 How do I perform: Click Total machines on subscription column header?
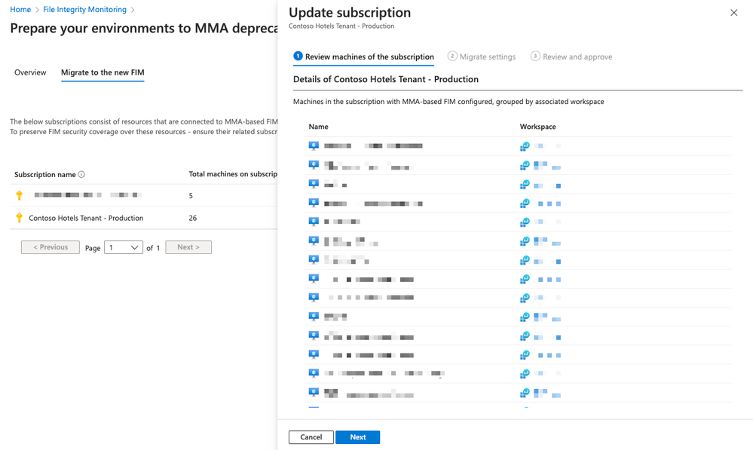[x=233, y=174]
